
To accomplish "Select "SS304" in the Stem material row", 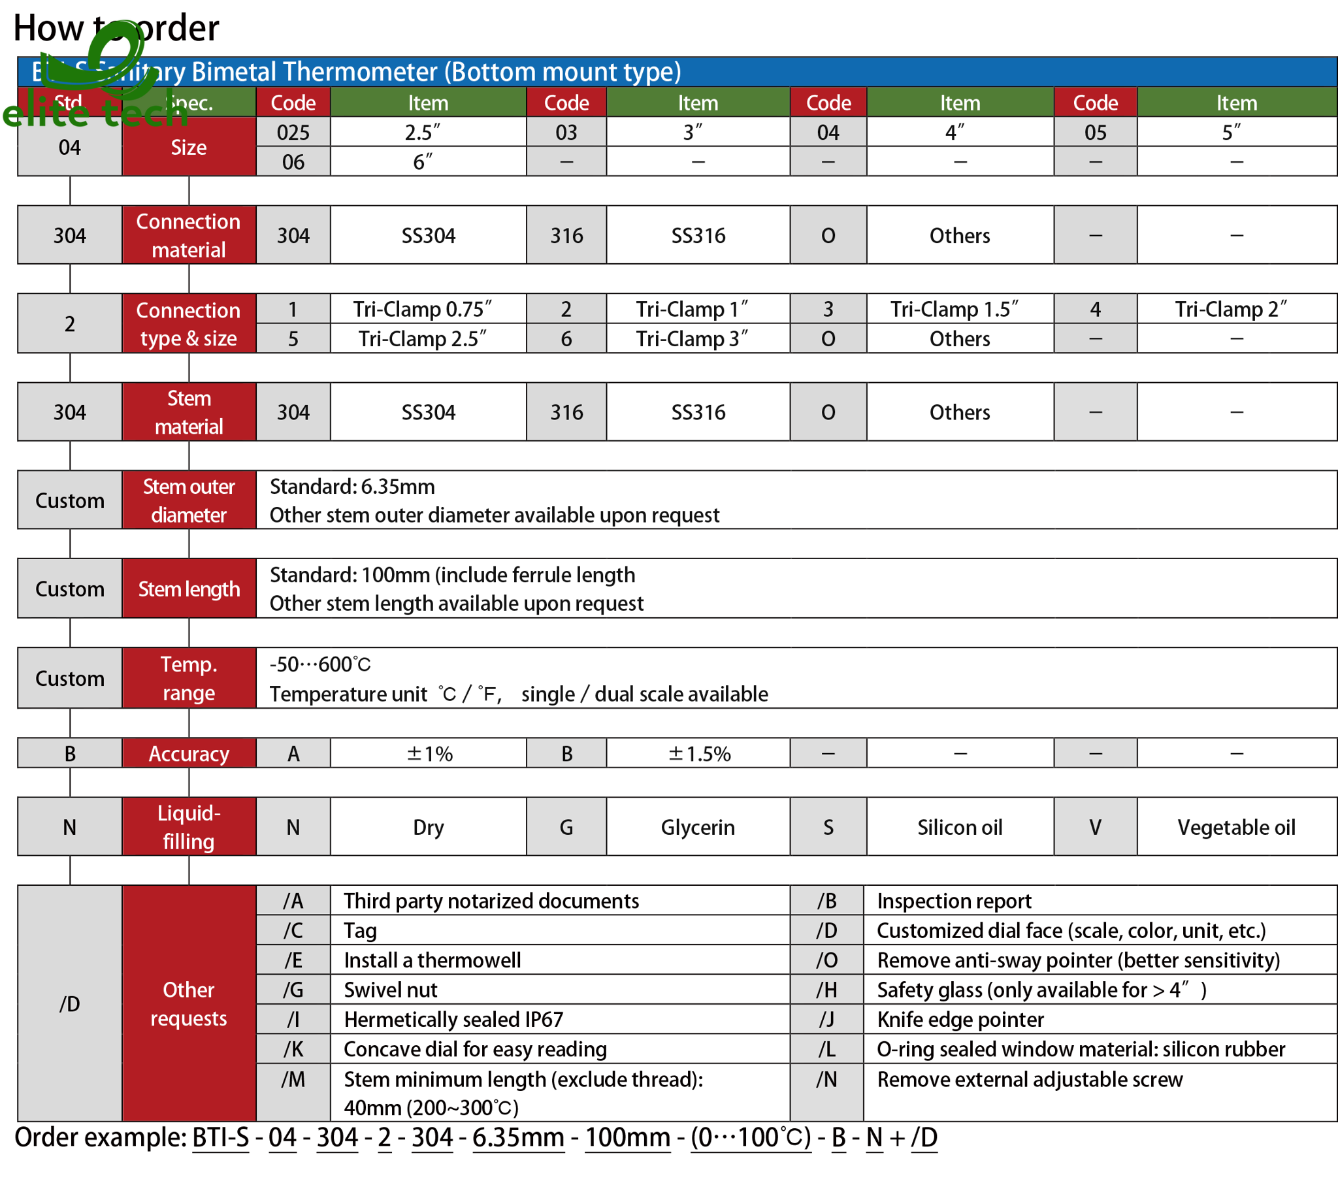I will [x=427, y=412].
